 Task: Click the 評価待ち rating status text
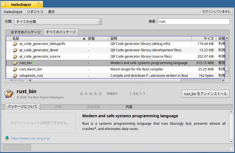[x=112, y=94]
